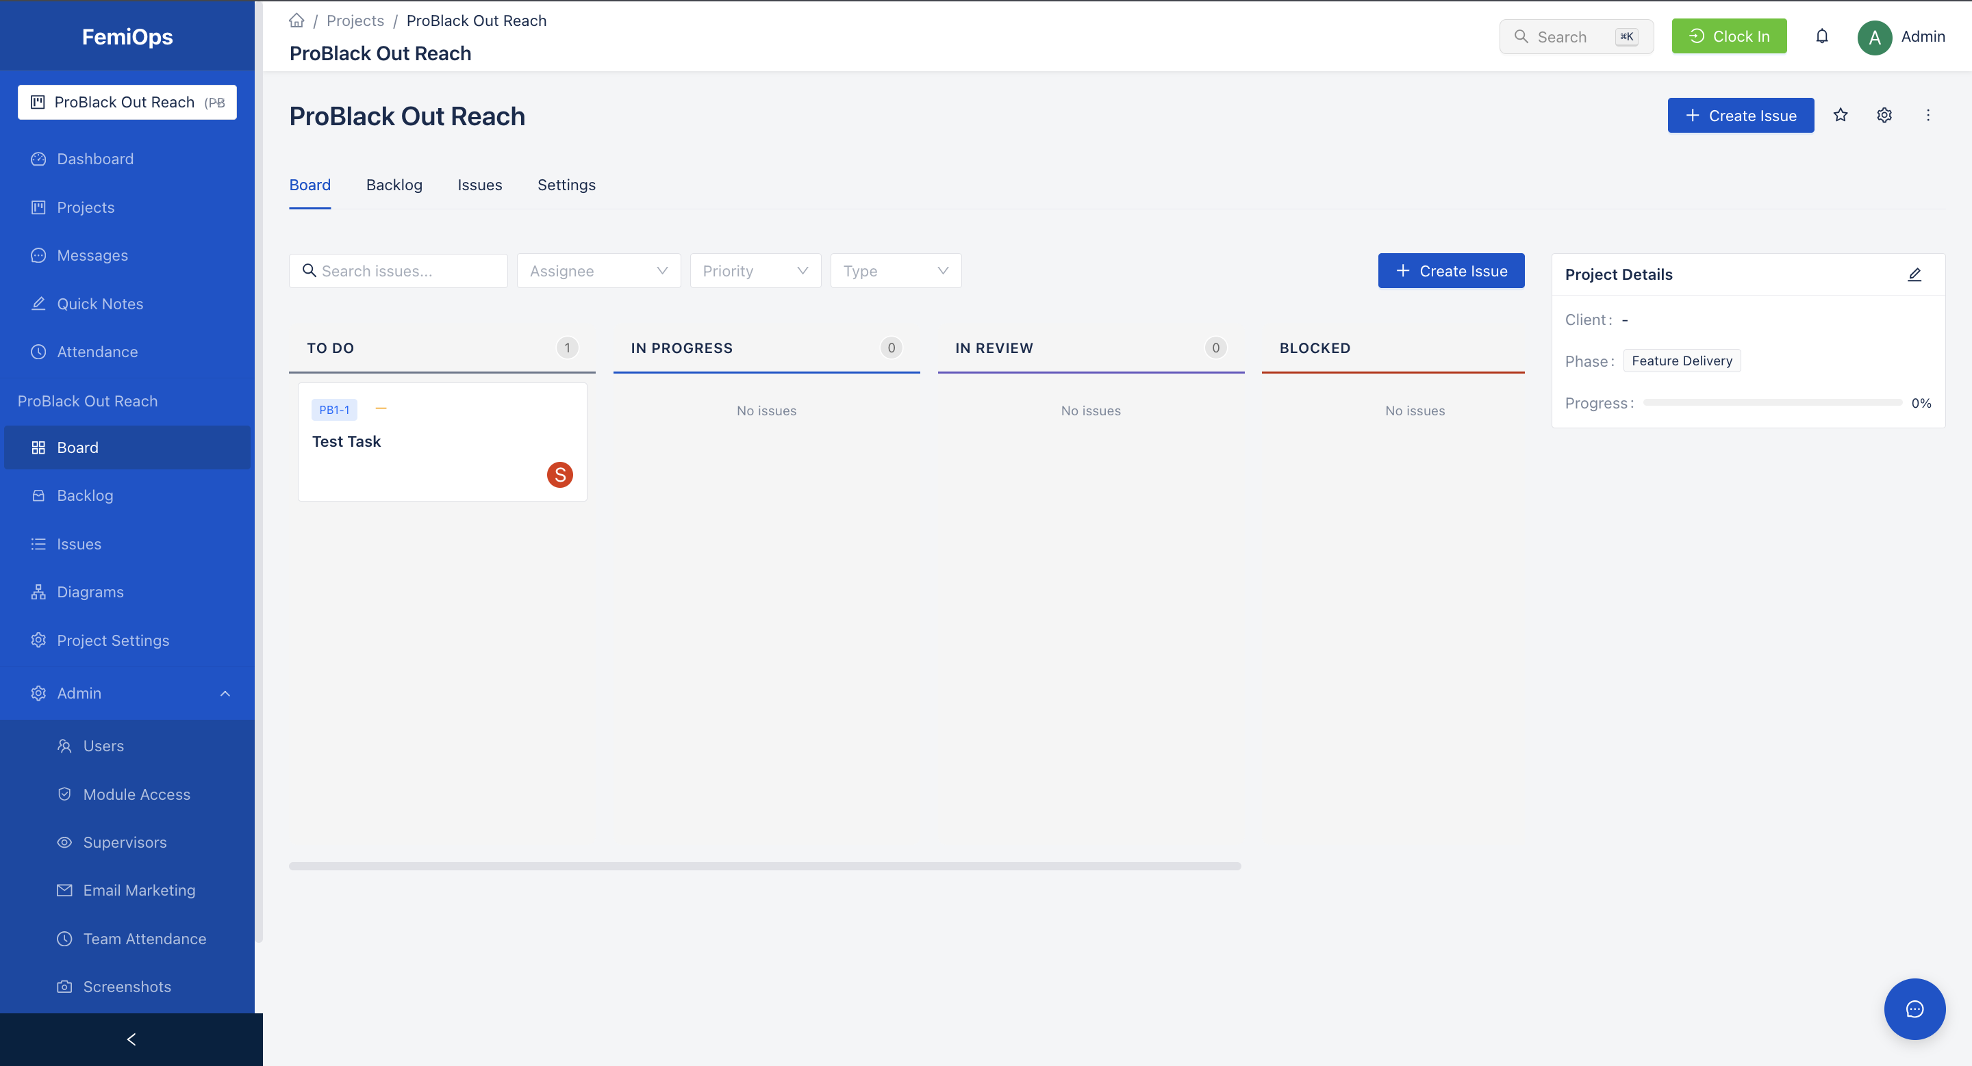
Task: Click the S assignee avatar on Test Task
Action: (x=559, y=475)
